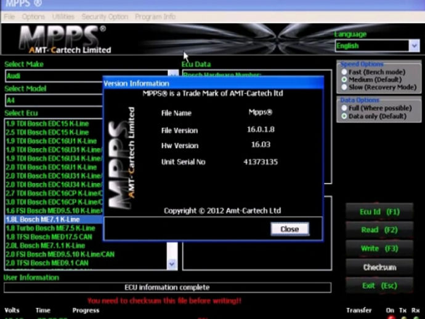
Task: Open the Program Info menu
Action: (x=155, y=17)
